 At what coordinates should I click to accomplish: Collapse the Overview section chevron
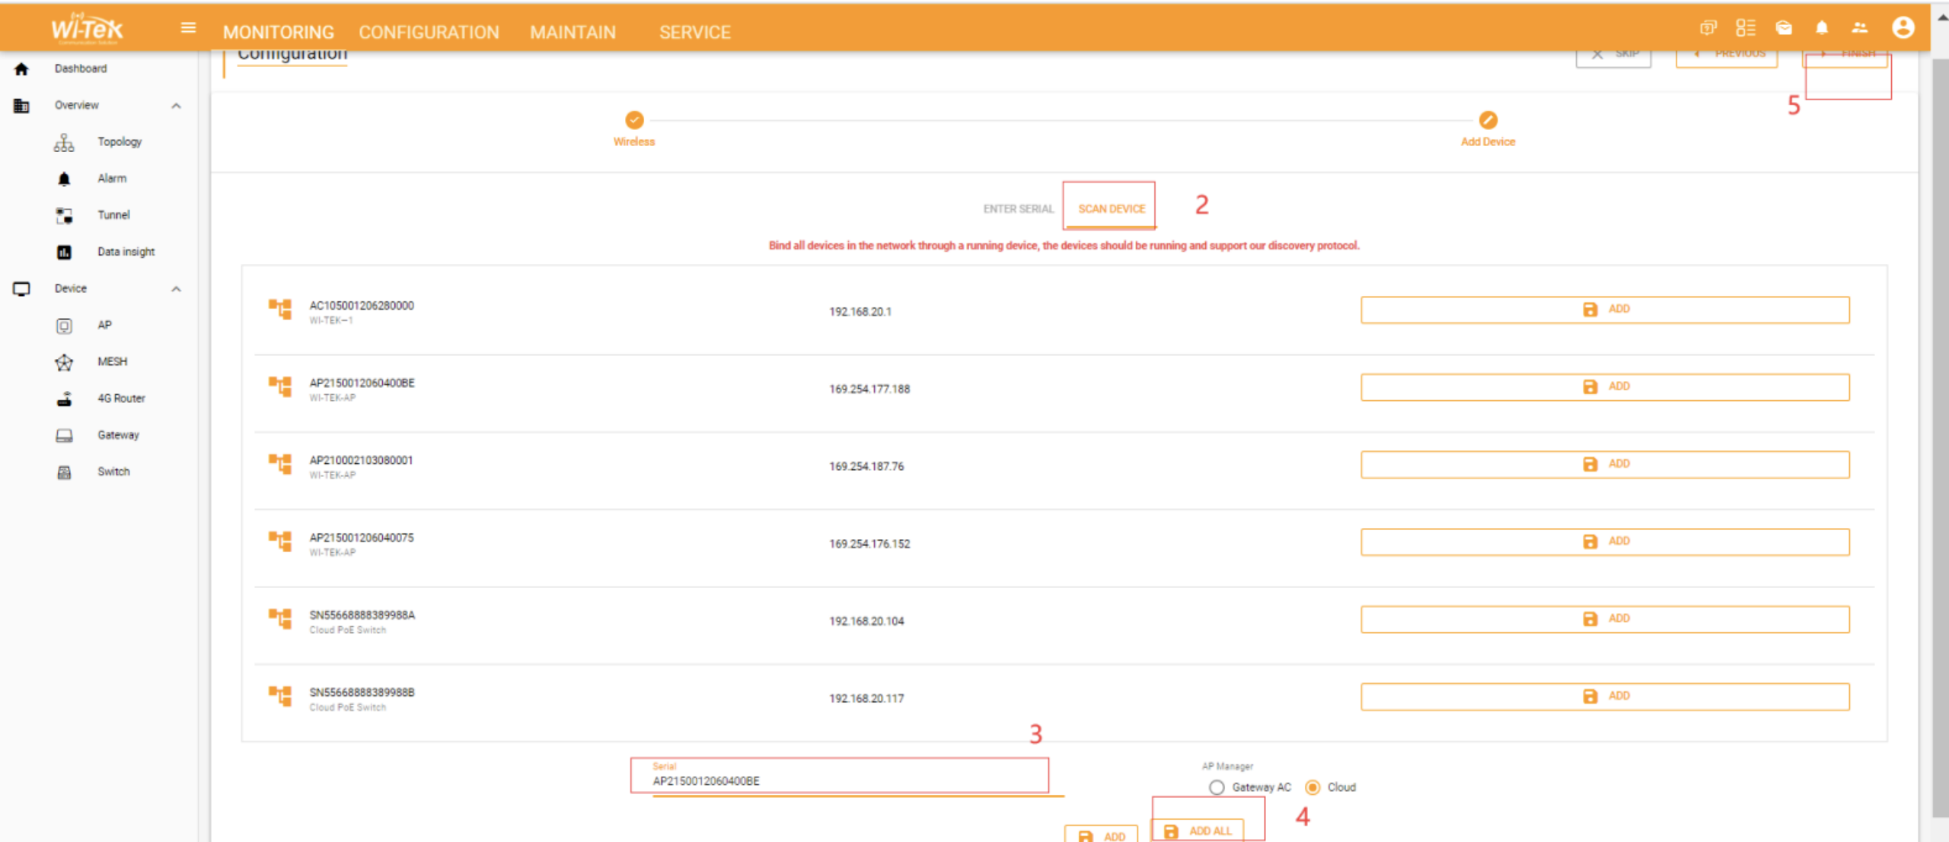click(176, 106)
